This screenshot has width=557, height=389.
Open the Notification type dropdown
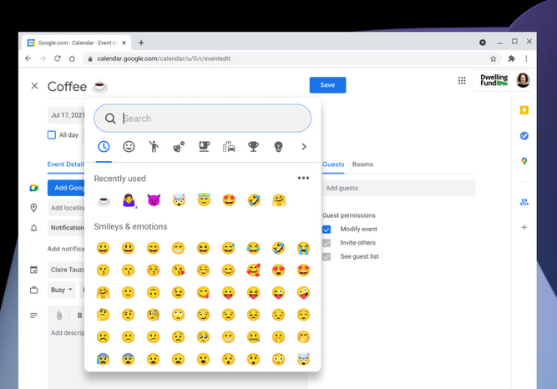tap(66, 228)
